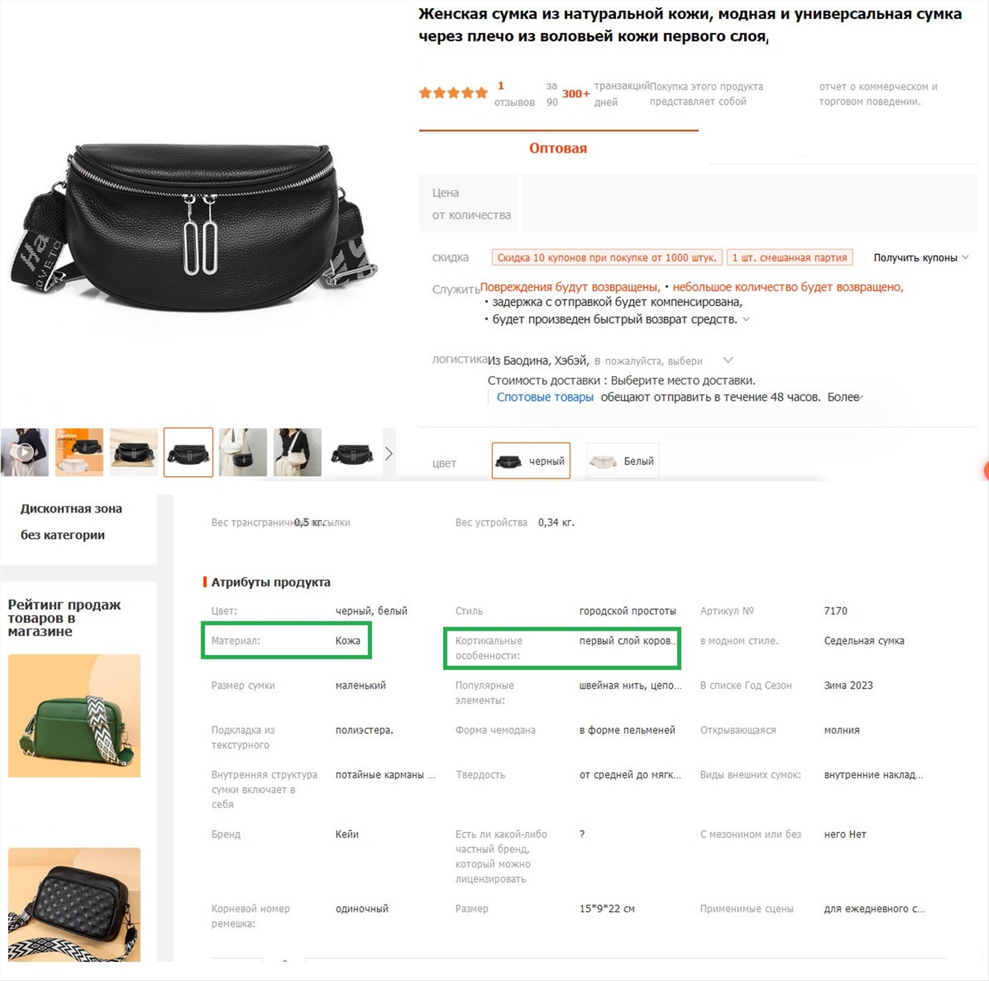Click 1 шт. смешанная партия tag
This screenshot has height=981, width=989.
click(790, 257)
